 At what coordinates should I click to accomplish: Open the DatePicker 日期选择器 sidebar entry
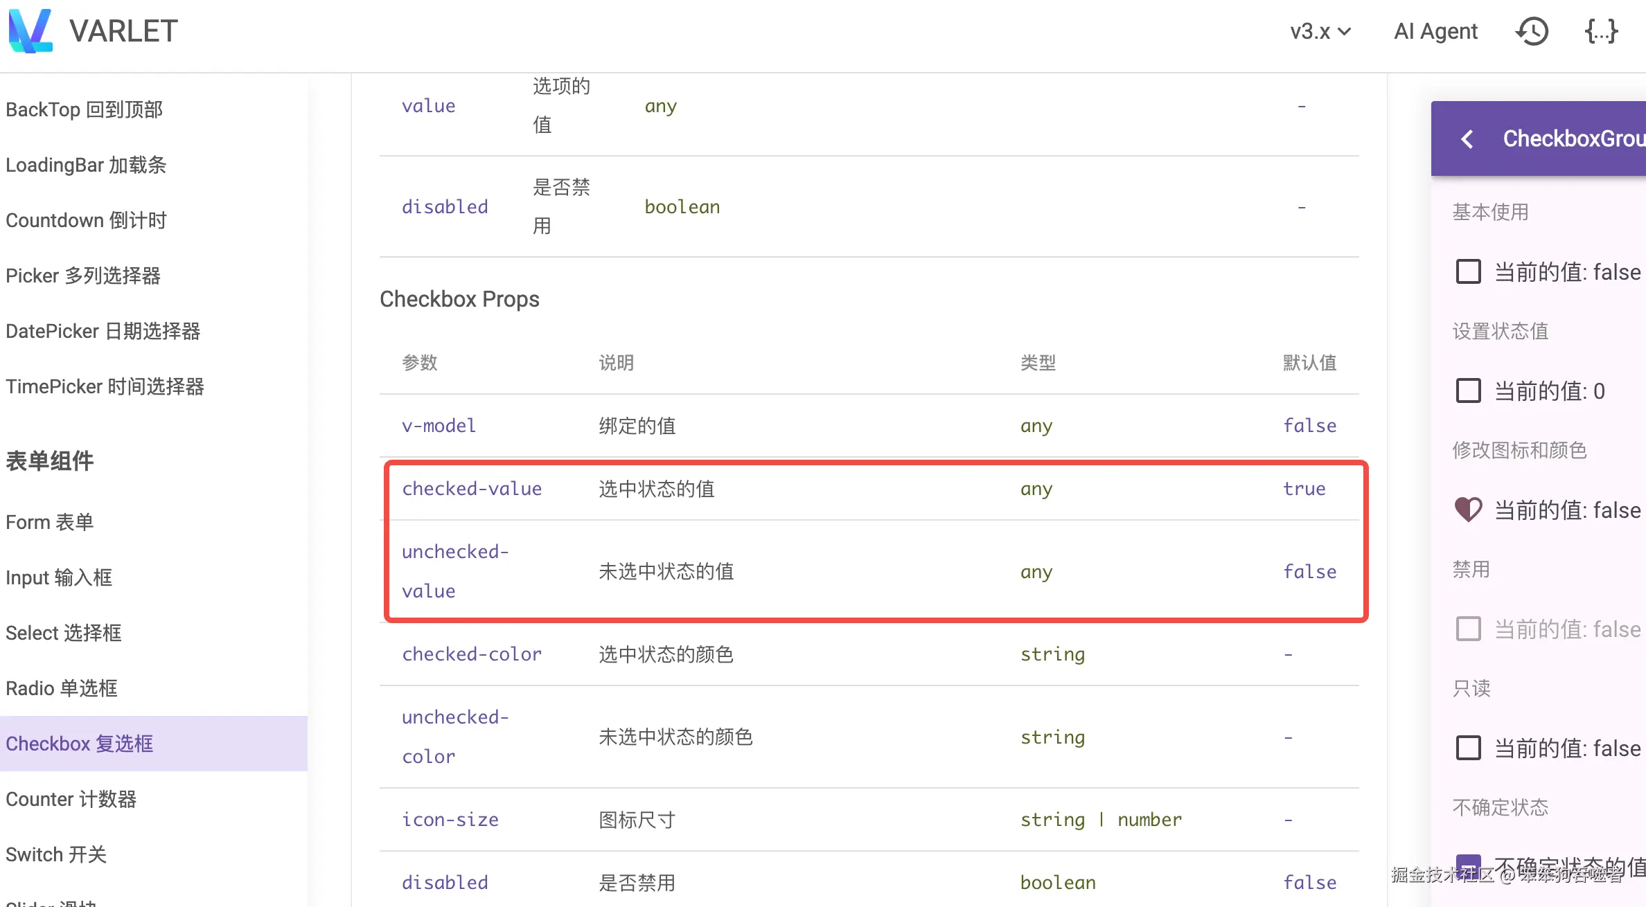point(103,331)
